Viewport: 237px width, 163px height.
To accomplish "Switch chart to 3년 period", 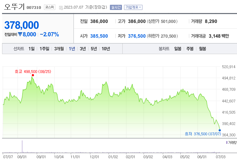I will click(83, 49).
